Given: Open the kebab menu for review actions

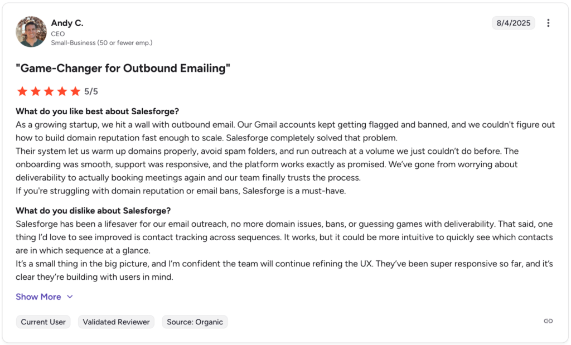Looking at the screenshot, I should click(548, 23).
